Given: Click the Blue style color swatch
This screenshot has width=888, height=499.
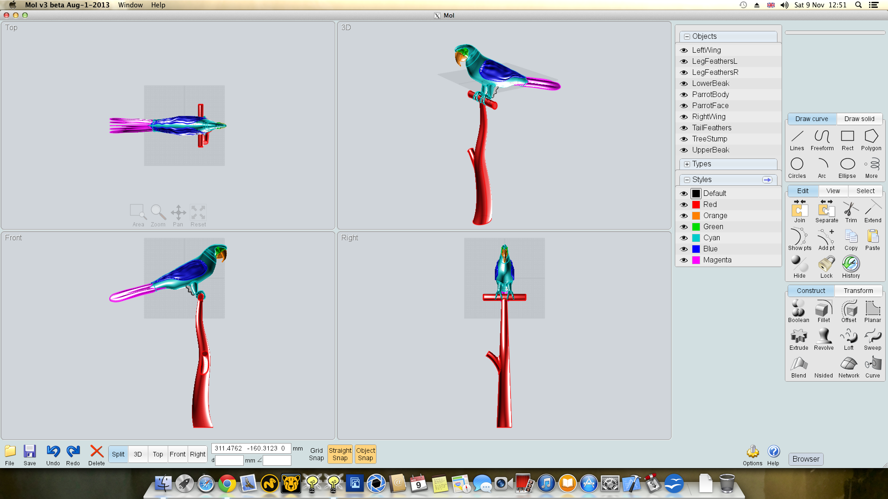Looking at the screenshot, I should coord(696,249).
